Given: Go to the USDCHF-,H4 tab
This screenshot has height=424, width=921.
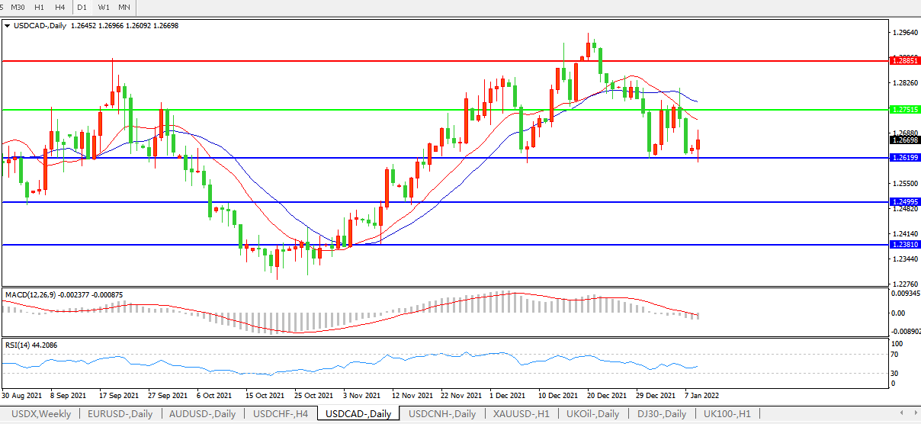Looking at the screenshot, I should (x=281, y=414).
